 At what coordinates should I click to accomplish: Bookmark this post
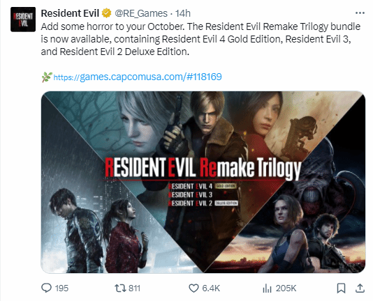341,288
